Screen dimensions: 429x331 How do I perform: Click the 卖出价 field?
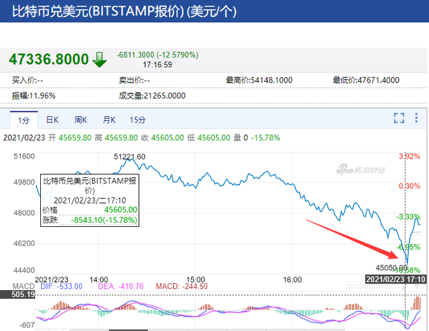134,81
